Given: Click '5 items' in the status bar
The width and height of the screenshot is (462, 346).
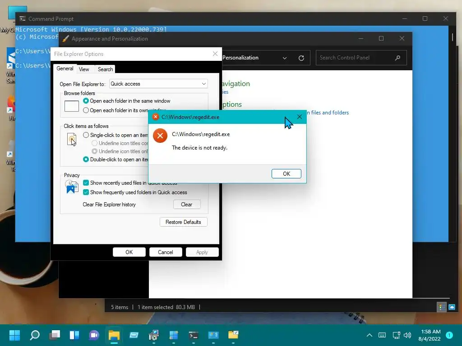Looking at the screenshot, I should 120,307.
